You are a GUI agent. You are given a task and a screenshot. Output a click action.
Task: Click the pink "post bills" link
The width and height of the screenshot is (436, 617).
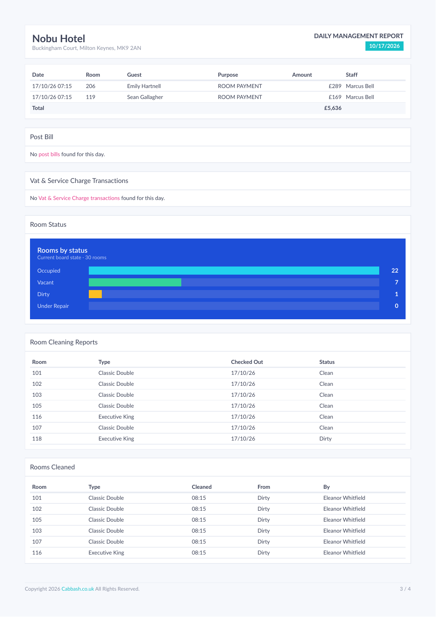(x=49, y=155)
